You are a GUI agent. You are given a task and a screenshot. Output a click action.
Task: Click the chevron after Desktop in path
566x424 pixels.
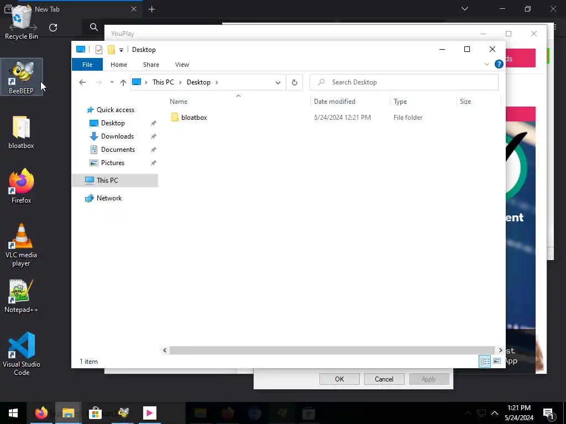coord(217,83)
